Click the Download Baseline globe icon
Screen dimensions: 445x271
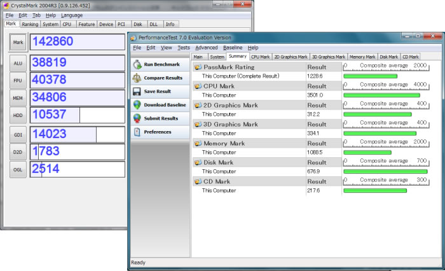pos(137,105)
